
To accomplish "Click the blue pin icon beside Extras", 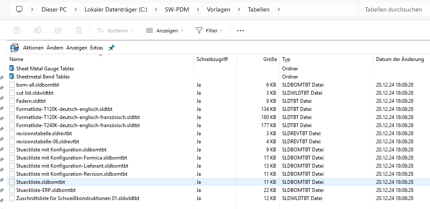I will tap(112, 48).
